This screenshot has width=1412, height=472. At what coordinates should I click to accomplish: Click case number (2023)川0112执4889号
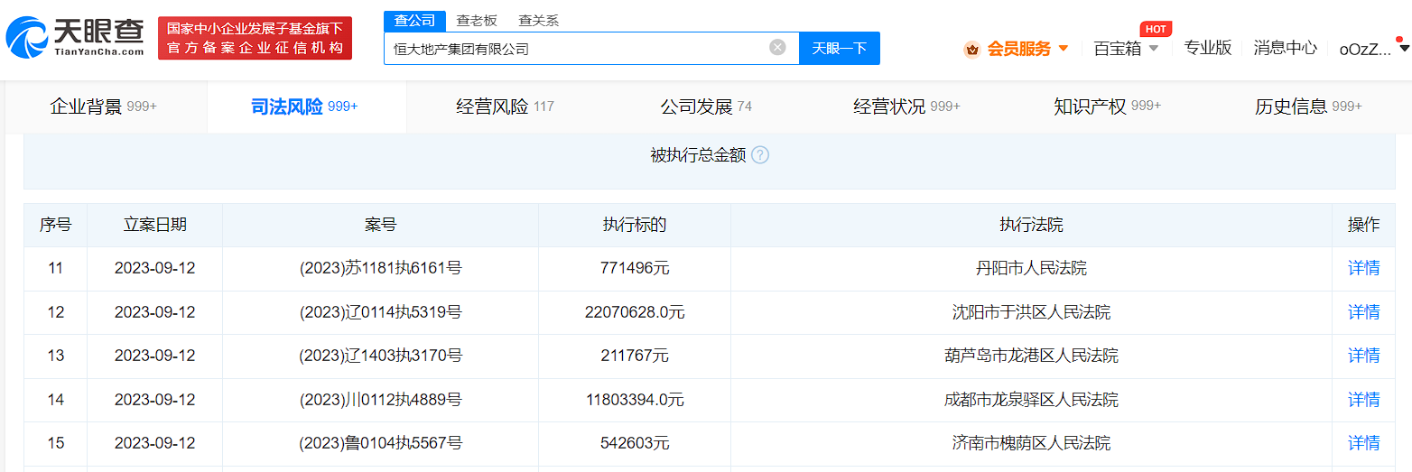coord(381,399)
